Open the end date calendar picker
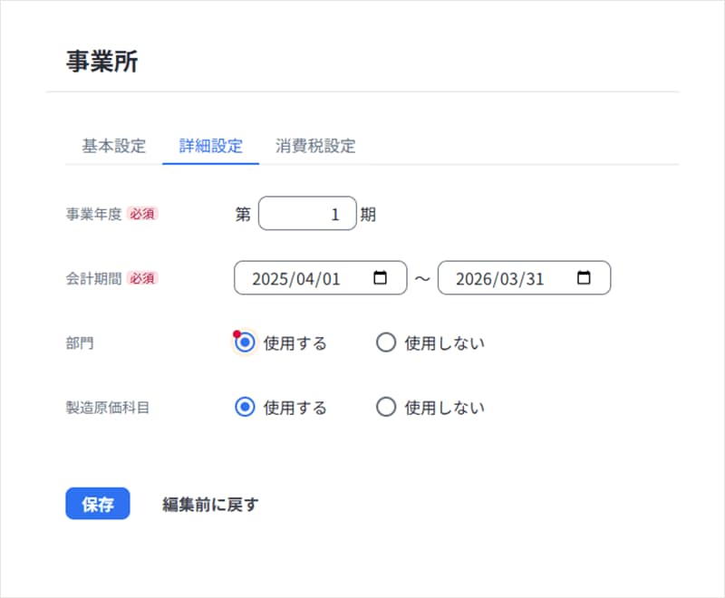The height and width of the screenshot is (598, 725). point(584,278)
